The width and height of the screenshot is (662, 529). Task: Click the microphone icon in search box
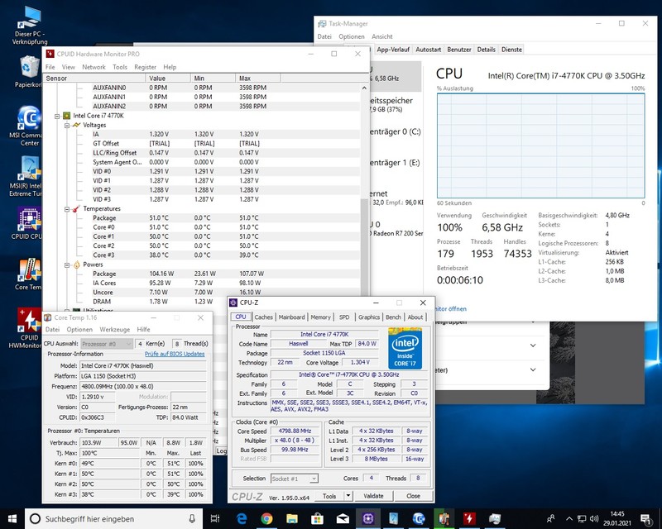coord(192,518)
